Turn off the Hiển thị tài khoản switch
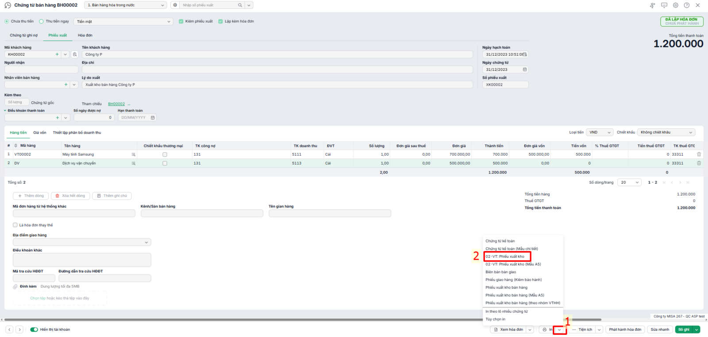Screen dimensions: 708x337 click(34, 329)
